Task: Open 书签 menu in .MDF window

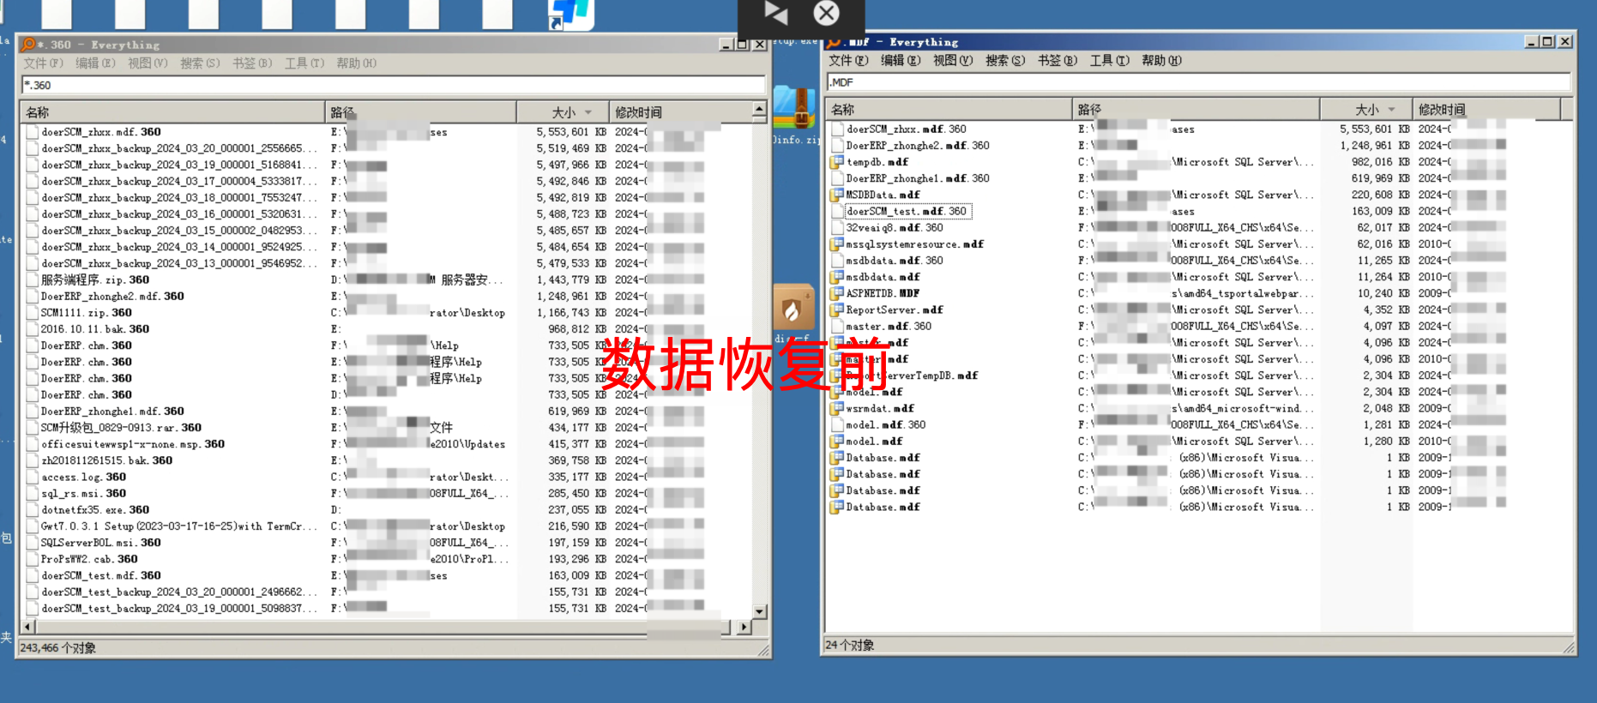Action: click(x=1058, y=61)
